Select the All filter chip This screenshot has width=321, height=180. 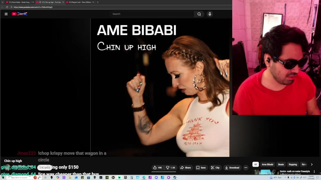click(x=256, y=164)
